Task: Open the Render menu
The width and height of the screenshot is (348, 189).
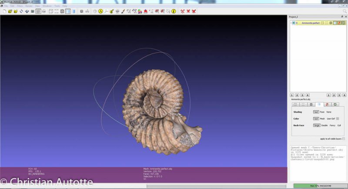Action: coord(29,6)
